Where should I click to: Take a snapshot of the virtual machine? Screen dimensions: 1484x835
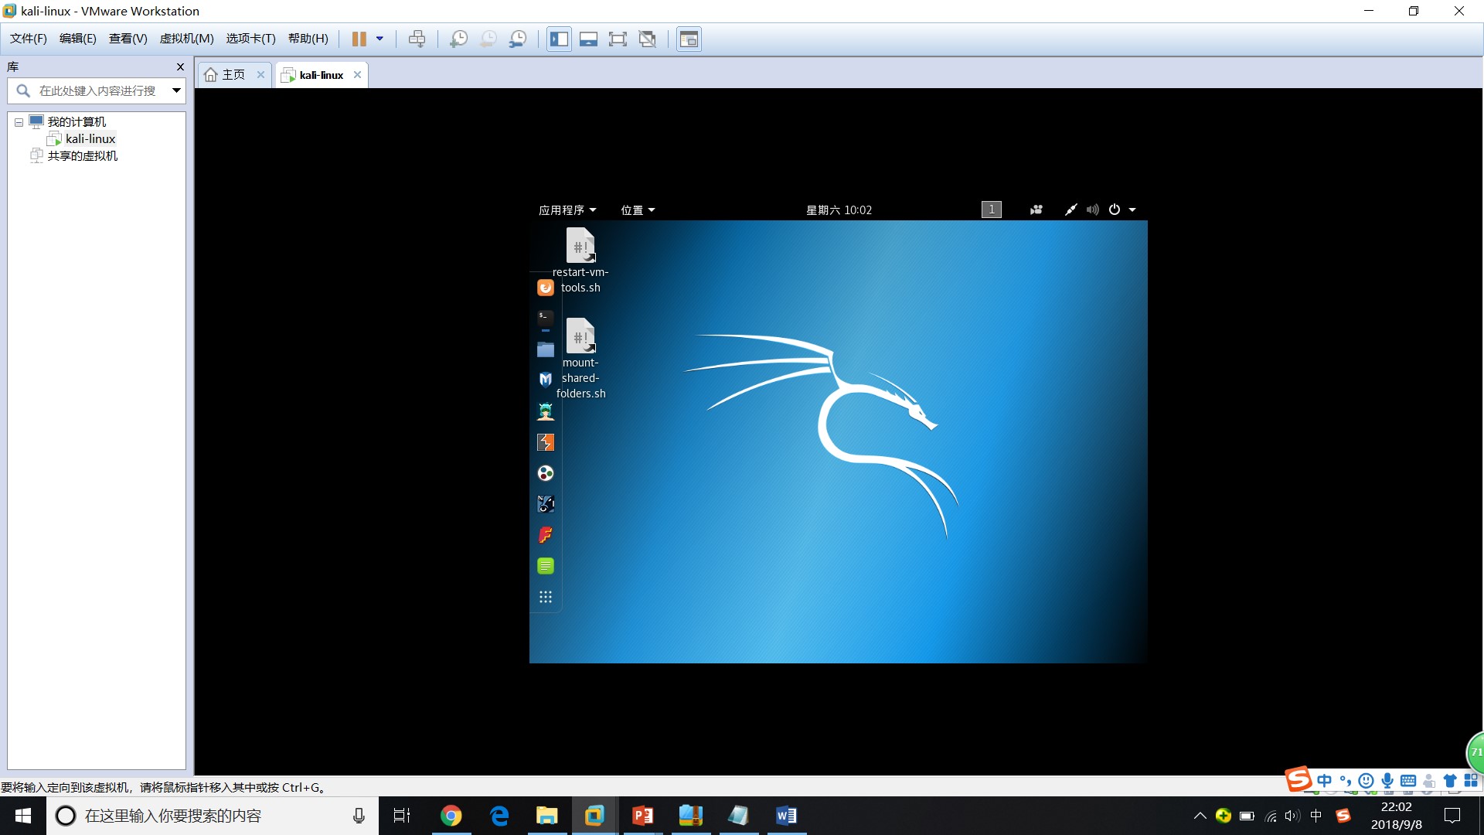tap(458, 39)
